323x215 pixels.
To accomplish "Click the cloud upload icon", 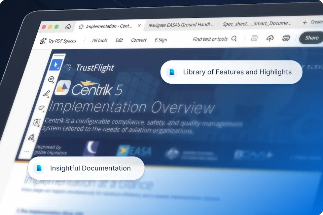I will click(x=270, y=38).
